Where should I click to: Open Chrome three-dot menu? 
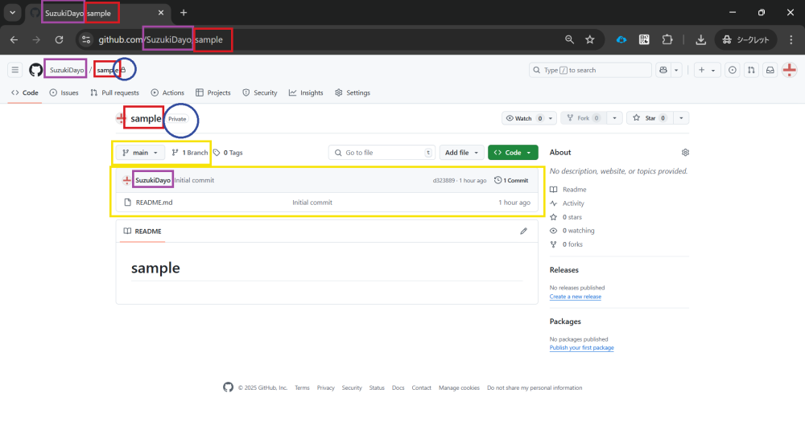tap(791, 39)
